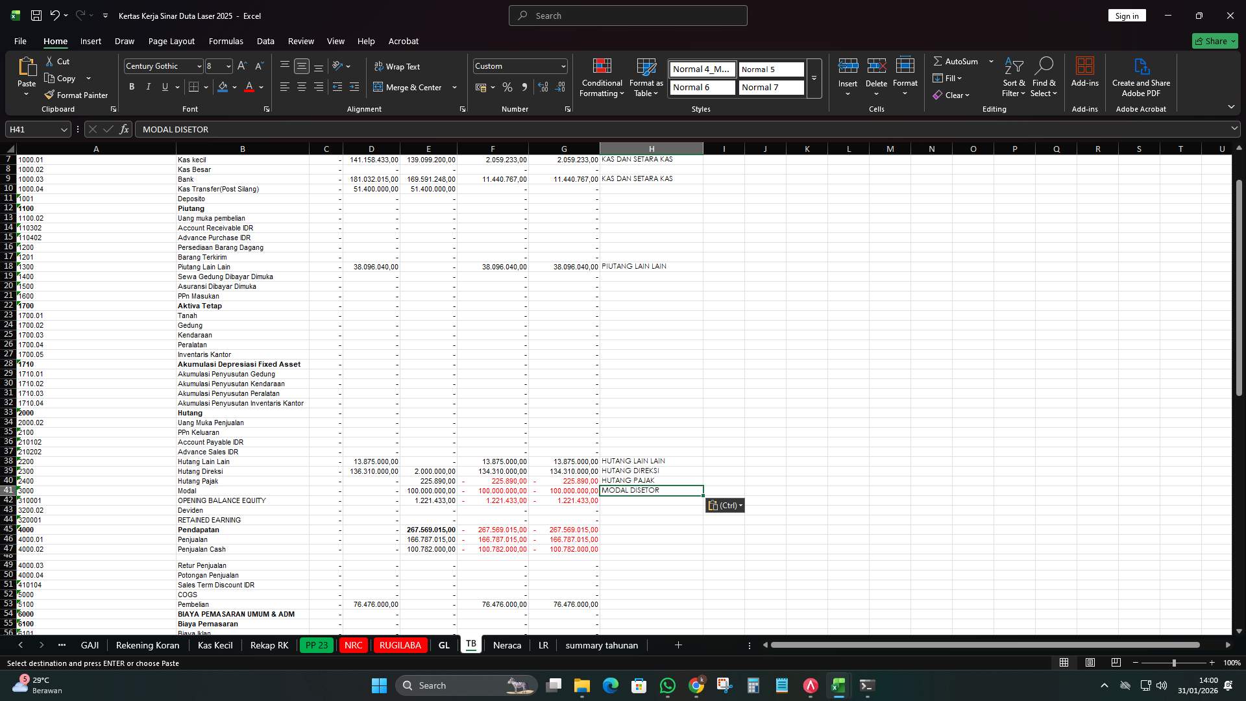Expand the Fill Color dropdown arrow
This screenshot has height=701, width=1246.
[235, 87]
